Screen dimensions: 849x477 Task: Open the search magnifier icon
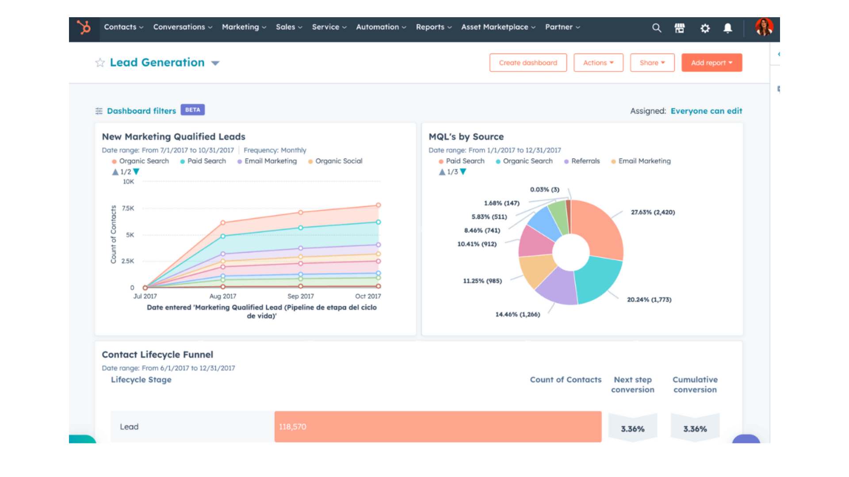coord(657,28)
